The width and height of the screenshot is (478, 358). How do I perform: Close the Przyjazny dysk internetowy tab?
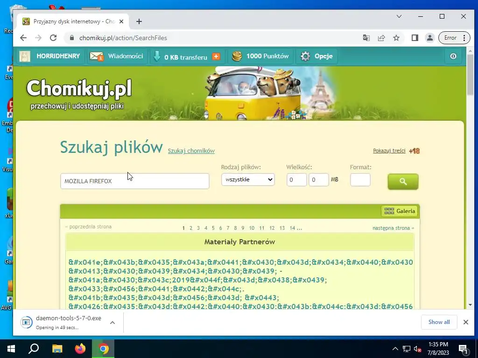(x=121, y=21)
